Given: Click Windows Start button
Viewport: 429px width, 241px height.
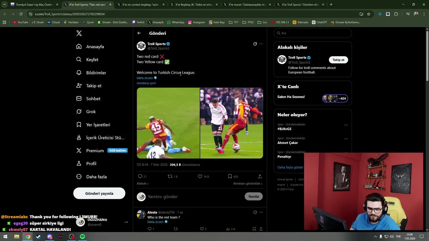Looking at the screenshot, I should coord(5,237).
